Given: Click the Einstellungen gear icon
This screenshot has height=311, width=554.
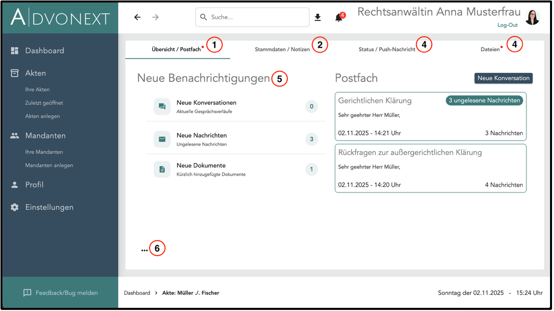Looking at the screenshot, I should pyautogui.click(x=15, y=207).
